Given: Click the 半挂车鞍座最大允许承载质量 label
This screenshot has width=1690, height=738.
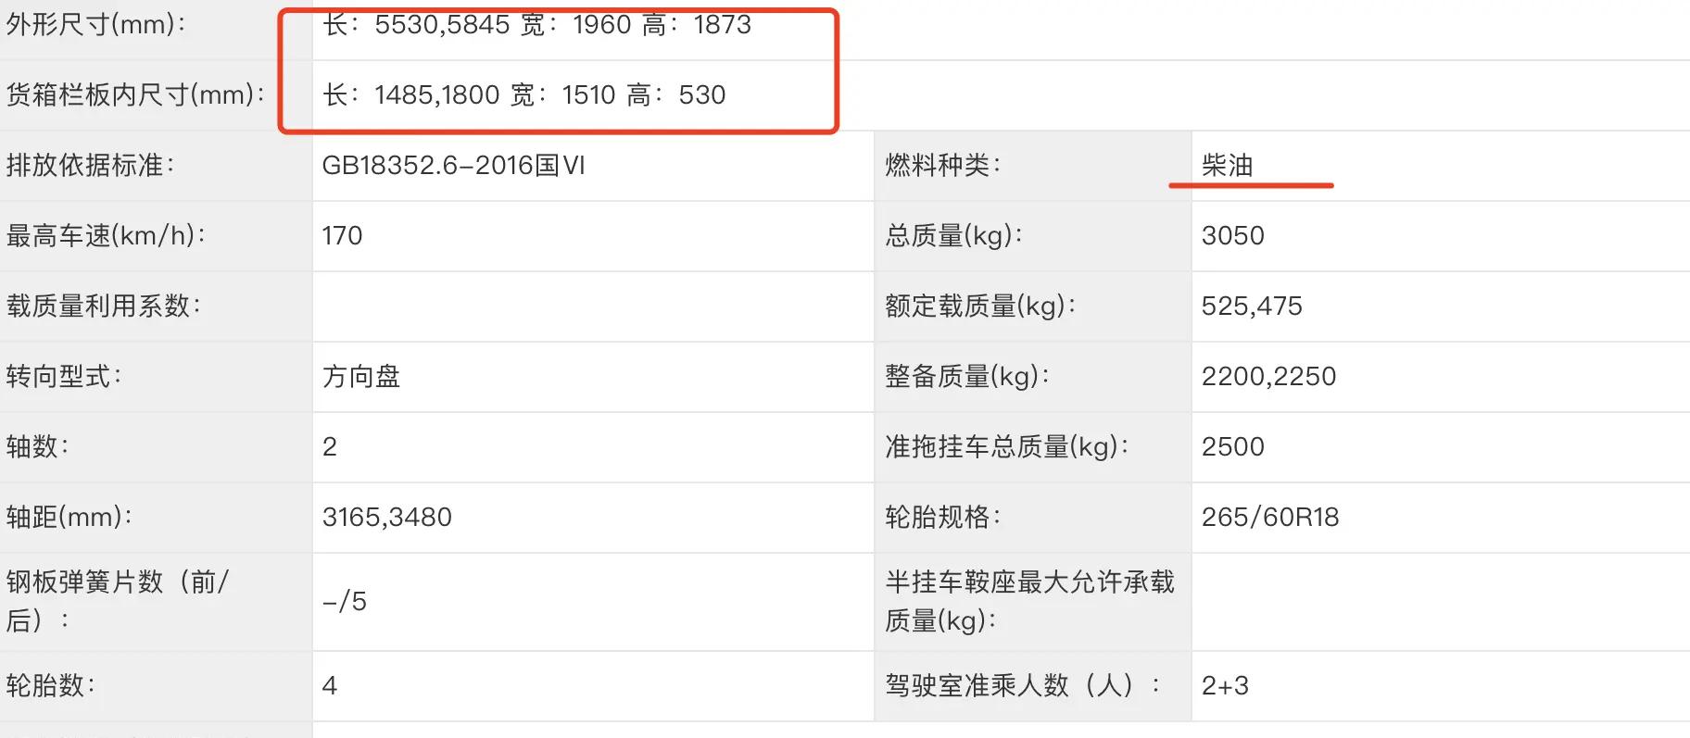Looking at the screenshot, I should click(x=1029, y=601).
